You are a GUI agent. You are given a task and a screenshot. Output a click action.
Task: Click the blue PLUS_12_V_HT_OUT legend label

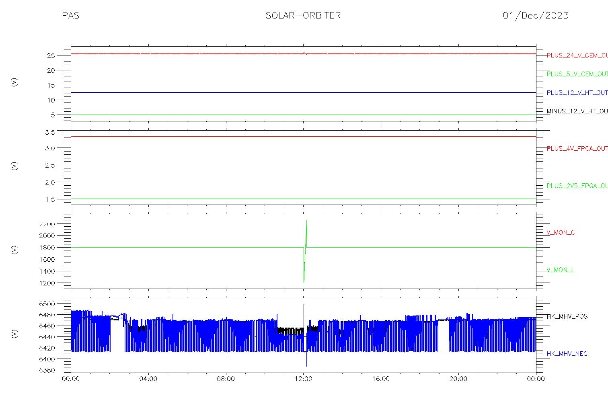(x=577, y=93)
